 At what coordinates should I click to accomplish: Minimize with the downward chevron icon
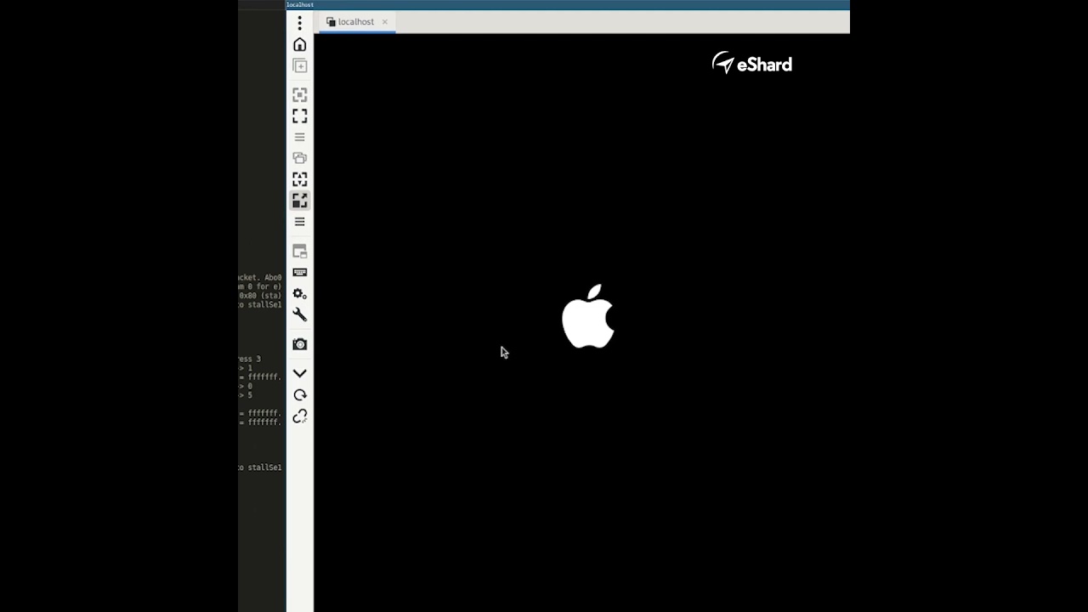point(299,374)
